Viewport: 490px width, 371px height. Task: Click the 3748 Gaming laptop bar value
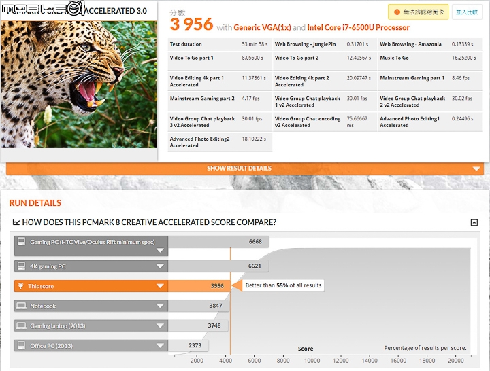(x=214, y=325)
